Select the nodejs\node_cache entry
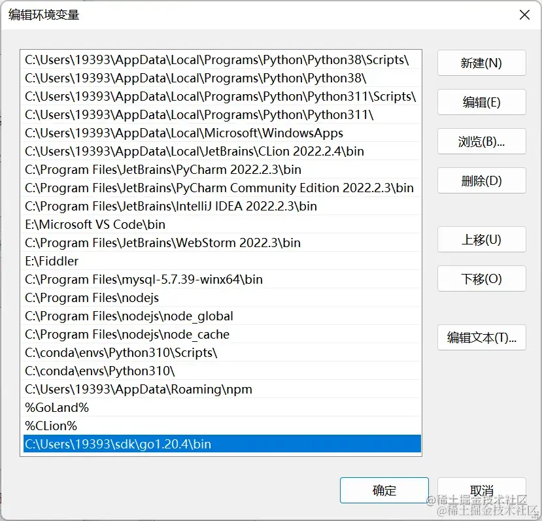The image size is (542, 521). [x=221, y=335]
